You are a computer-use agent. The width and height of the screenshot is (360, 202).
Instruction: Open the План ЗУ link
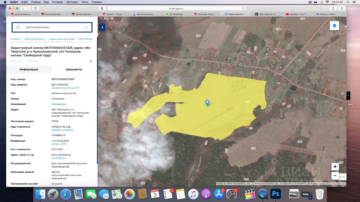(16, 61)
